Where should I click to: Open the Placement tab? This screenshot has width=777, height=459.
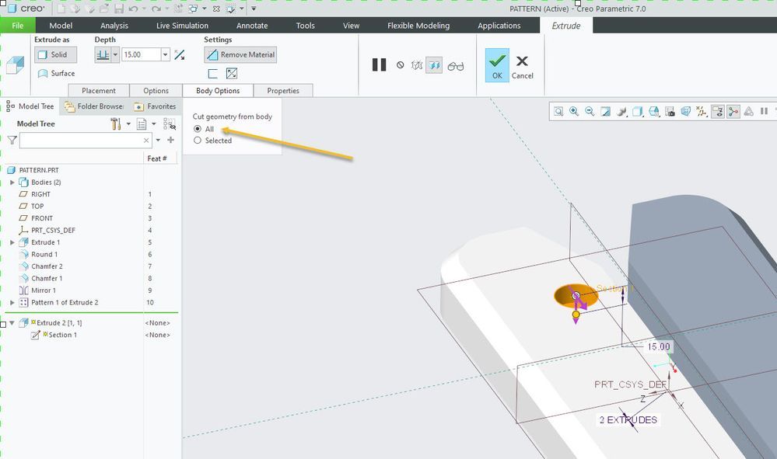(99, 91)
